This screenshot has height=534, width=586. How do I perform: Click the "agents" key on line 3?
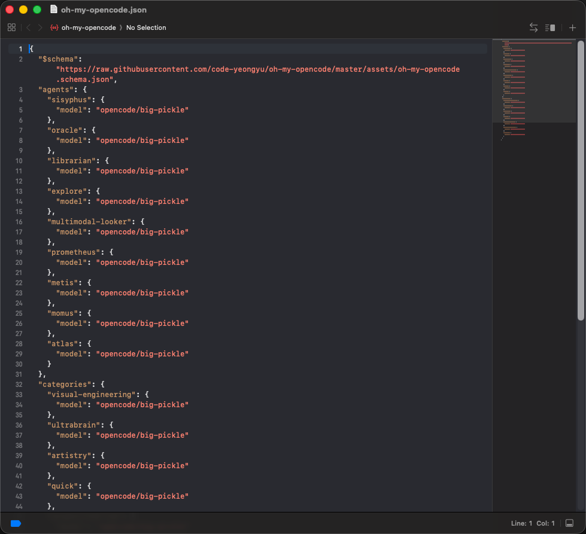60,90
